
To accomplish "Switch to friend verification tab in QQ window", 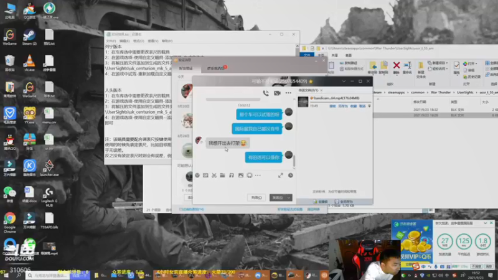I will 186,68.
